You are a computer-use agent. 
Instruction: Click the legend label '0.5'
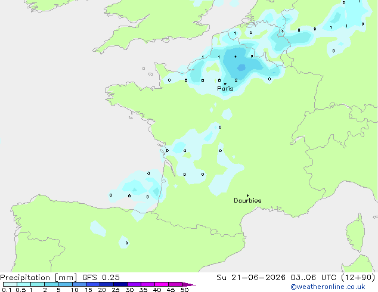click(20, 290)
